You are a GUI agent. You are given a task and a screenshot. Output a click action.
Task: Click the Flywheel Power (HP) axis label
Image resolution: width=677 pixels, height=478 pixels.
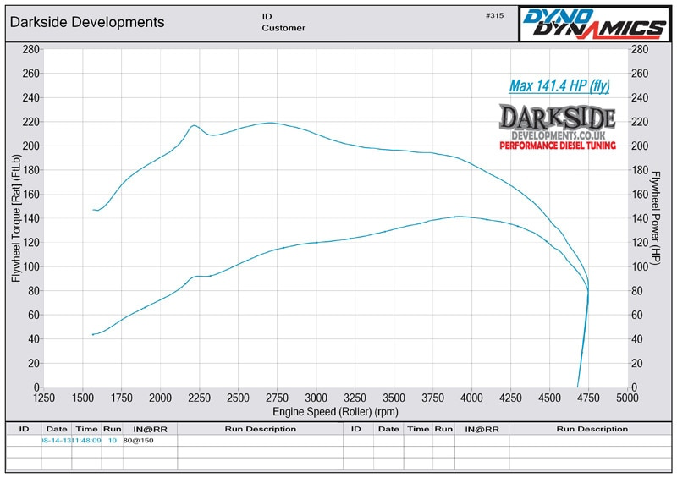655,218
